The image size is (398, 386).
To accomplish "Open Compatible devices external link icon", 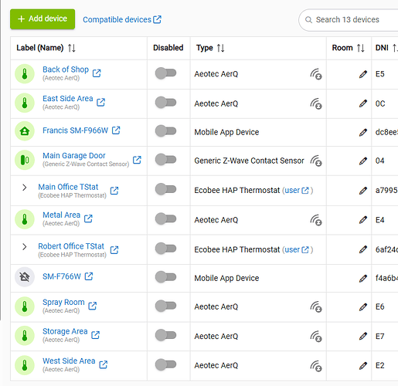I will point(157,19).
